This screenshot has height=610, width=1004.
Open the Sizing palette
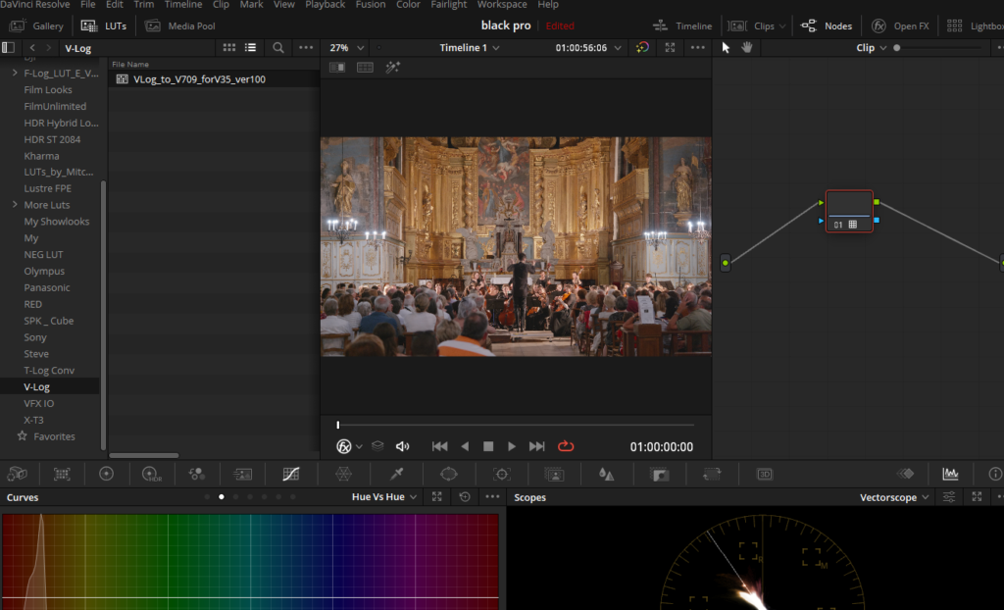(712, 474)
